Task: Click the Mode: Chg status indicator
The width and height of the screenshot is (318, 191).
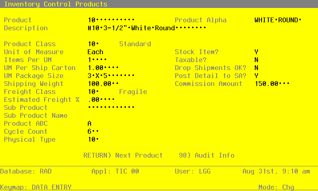Action: coord(276,187)
